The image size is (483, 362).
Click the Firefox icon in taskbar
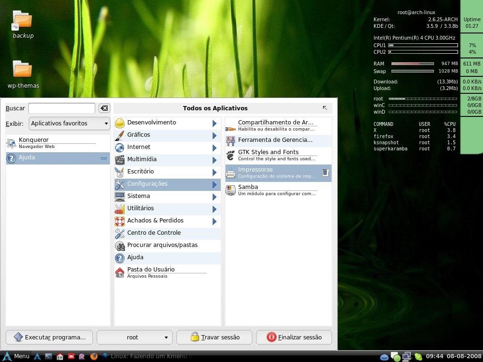tap(94, 356)
